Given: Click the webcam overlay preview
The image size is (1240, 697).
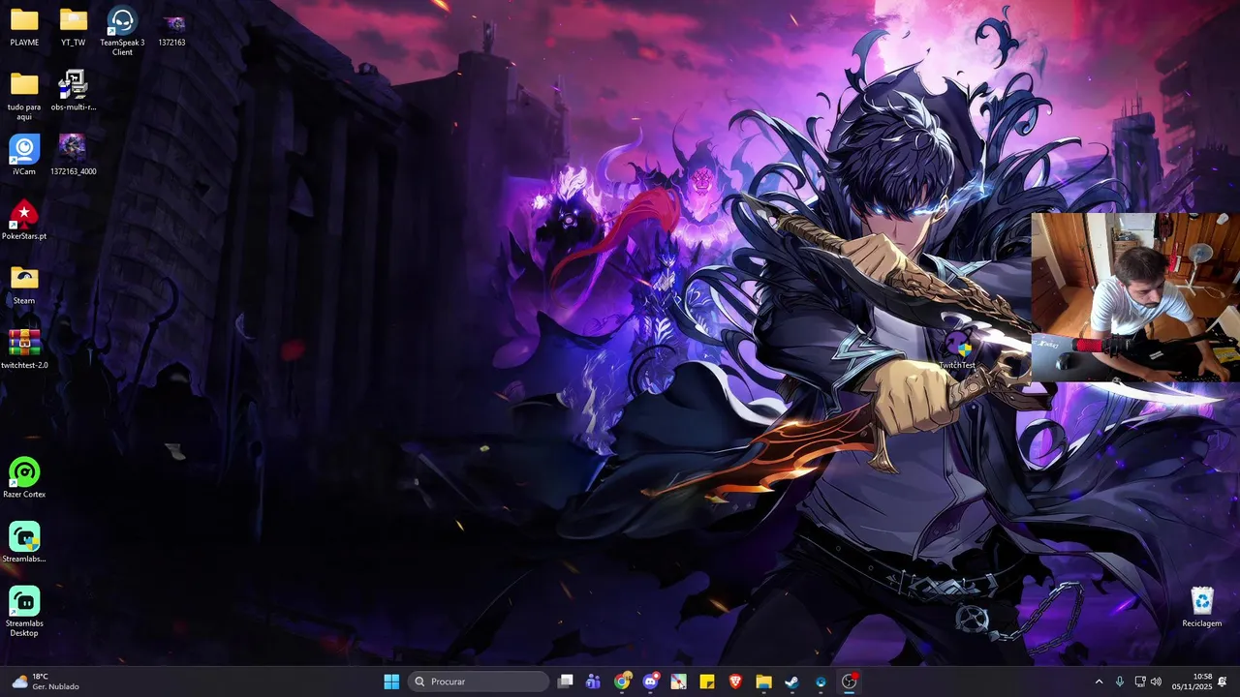Looking at the screenshot, I should [1135, 297].
